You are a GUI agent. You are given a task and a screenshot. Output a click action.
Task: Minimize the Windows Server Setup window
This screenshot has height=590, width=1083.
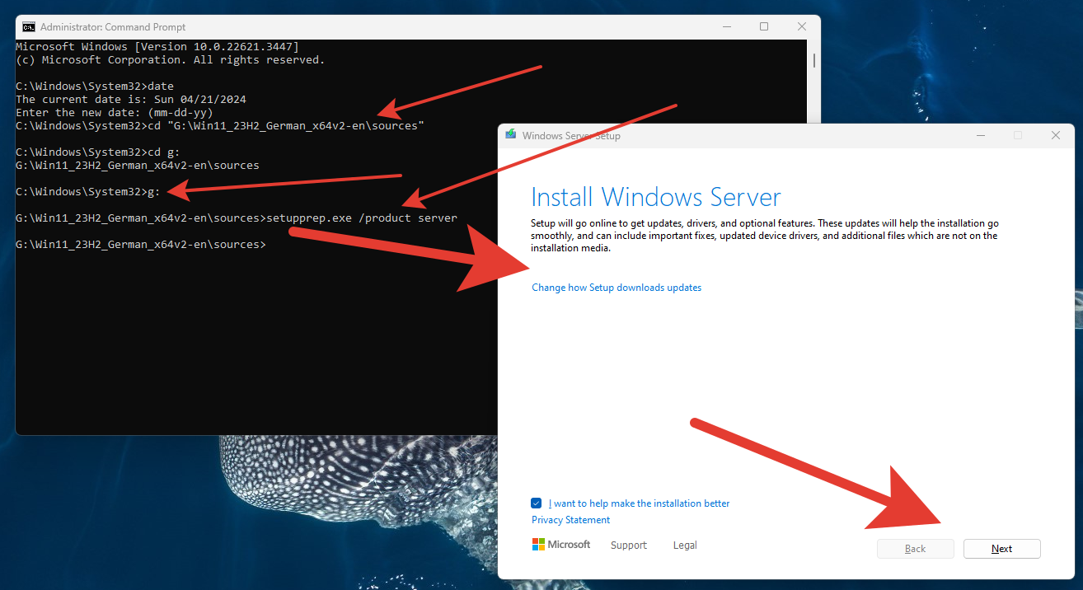click(x=980, y=135)
